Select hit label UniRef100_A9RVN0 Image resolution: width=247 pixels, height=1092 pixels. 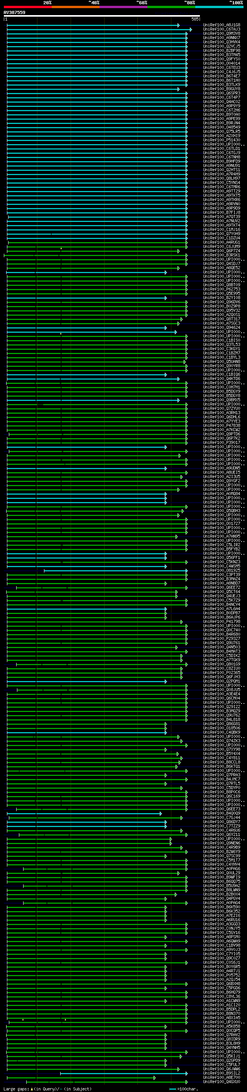(222, 204)
